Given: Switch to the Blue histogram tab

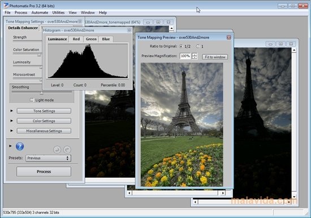Looking at the screenshot, I should tap(106, 39).
